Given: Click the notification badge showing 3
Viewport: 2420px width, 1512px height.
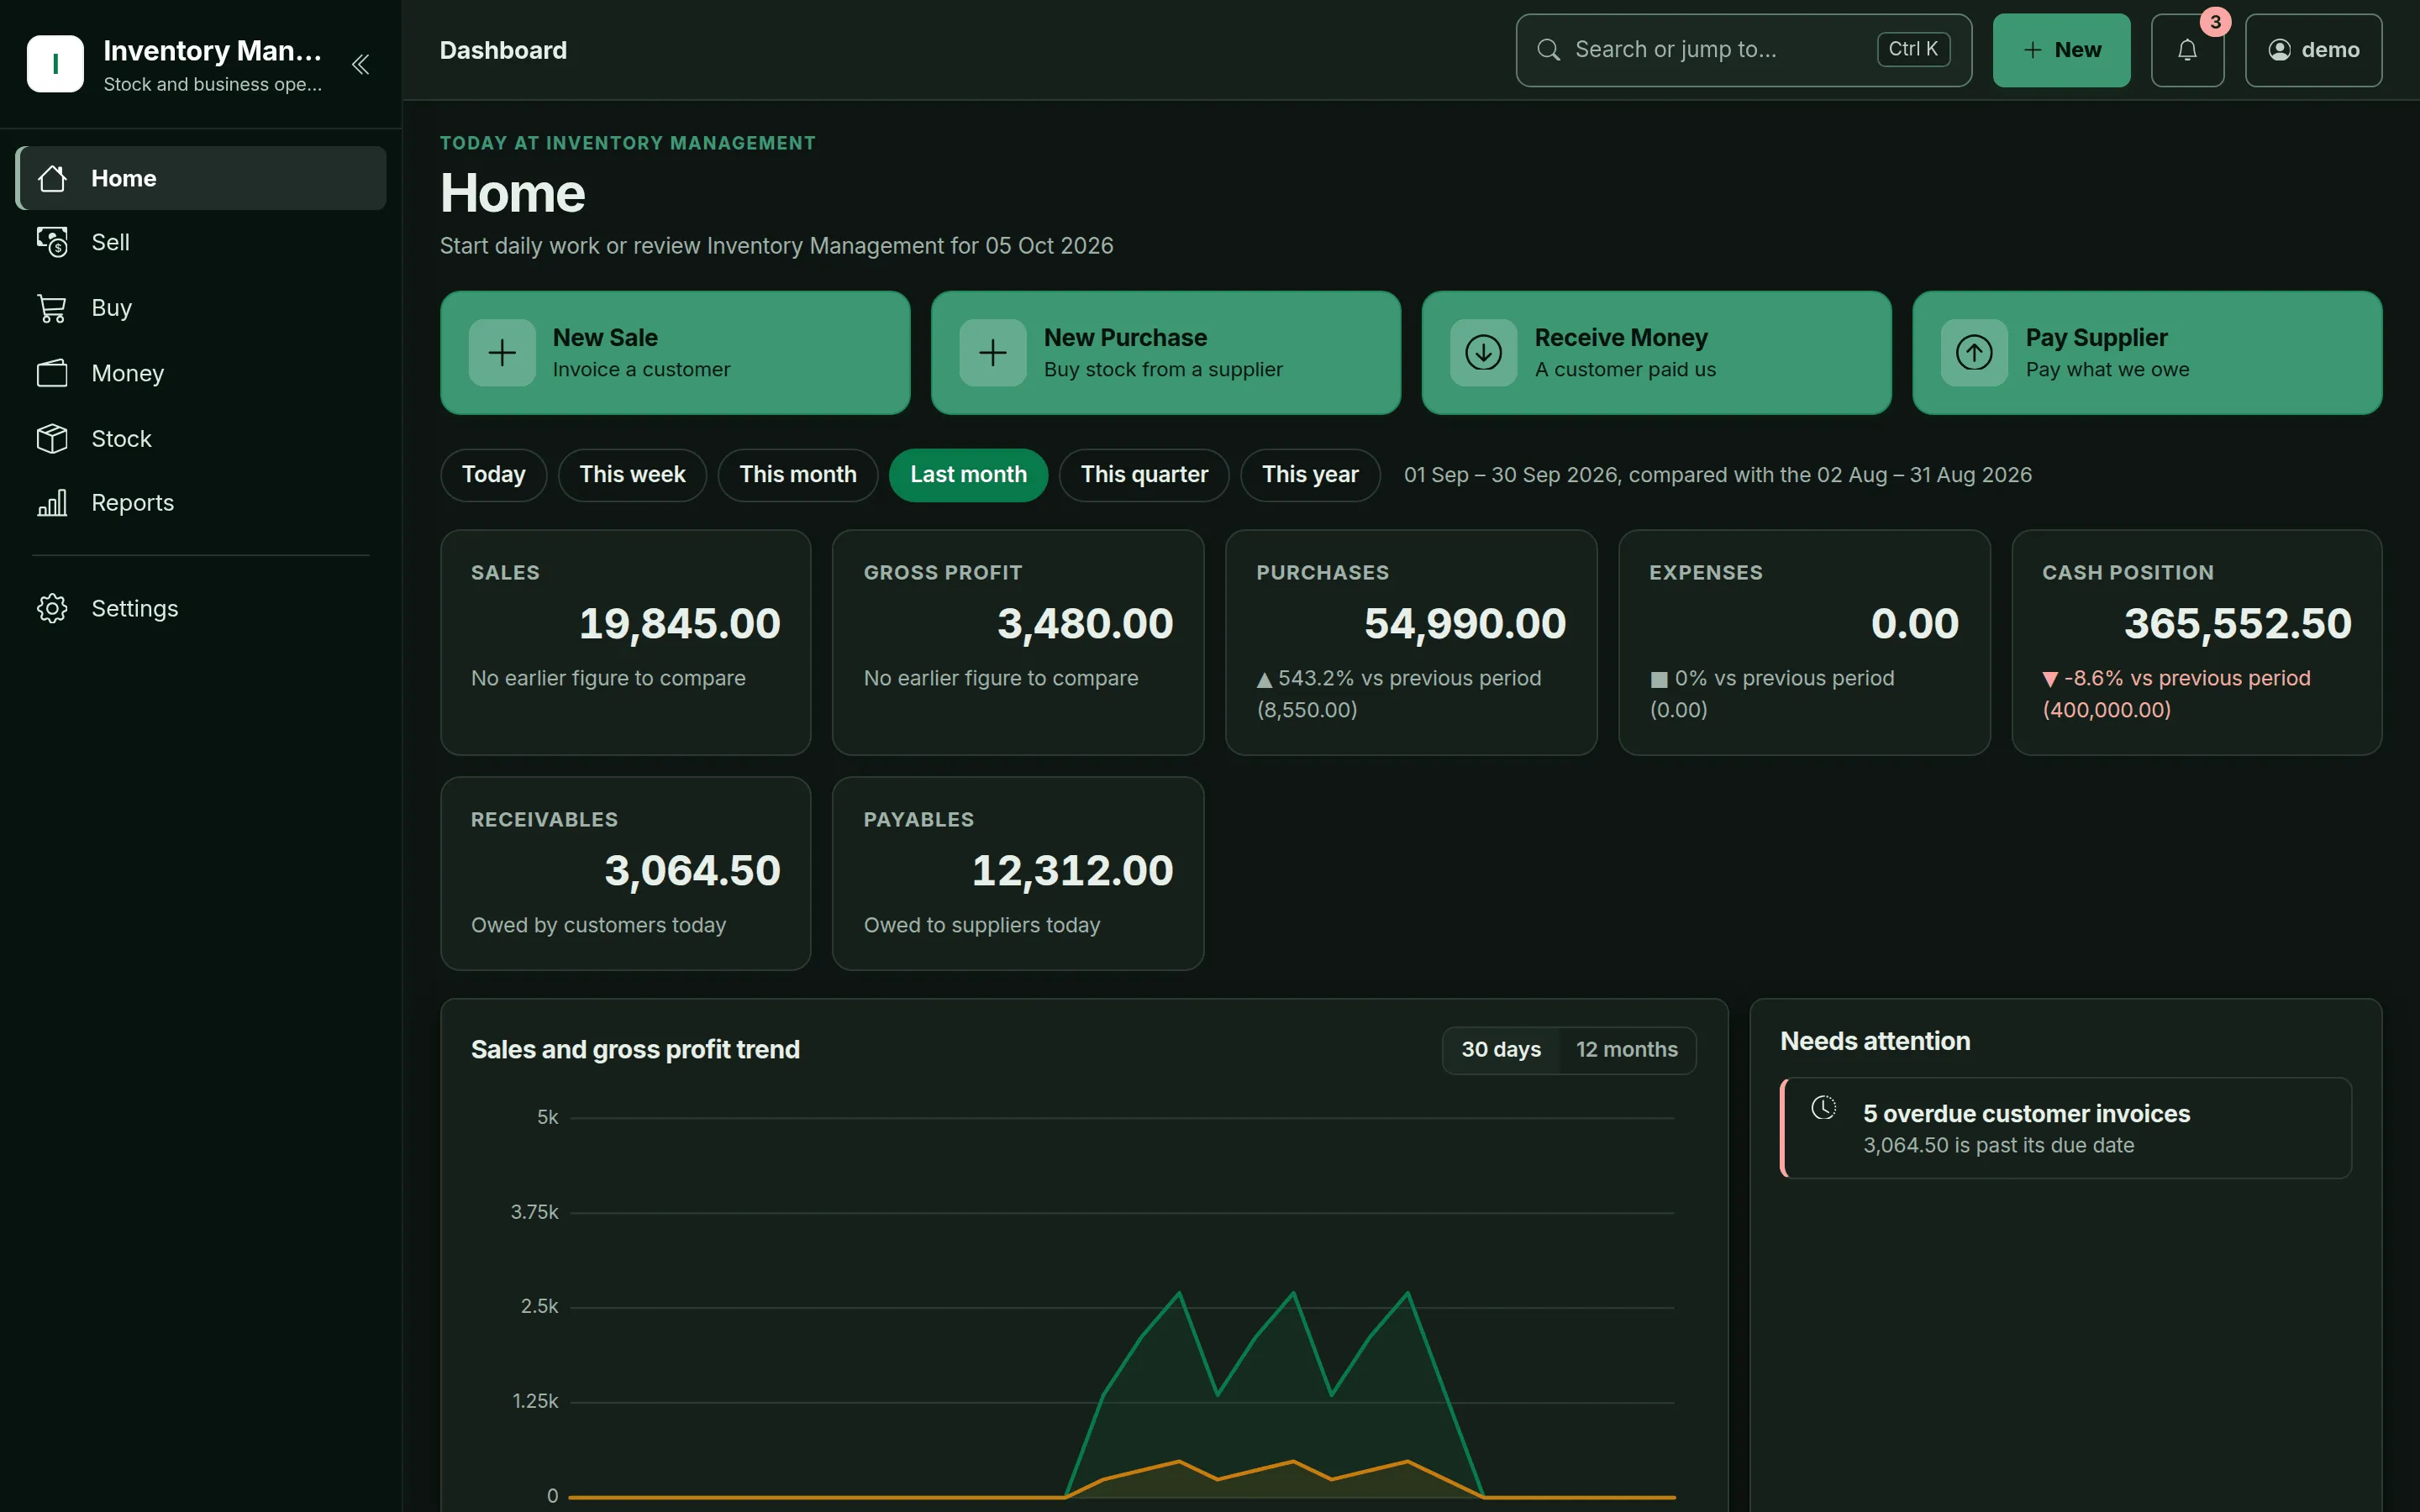Looking at the screenshot, I should (2215, 22).
